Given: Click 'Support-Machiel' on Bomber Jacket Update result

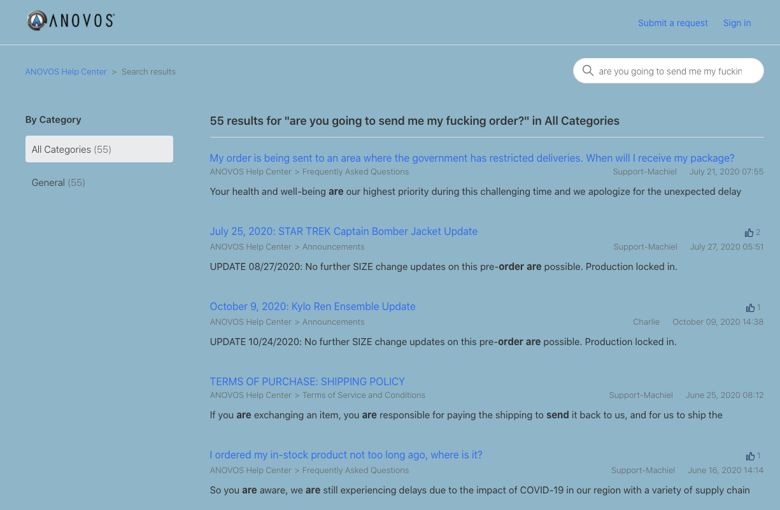Looking at the screenshot, I should (646, 247).
